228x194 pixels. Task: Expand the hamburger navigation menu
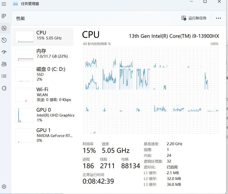coord(4,3)
